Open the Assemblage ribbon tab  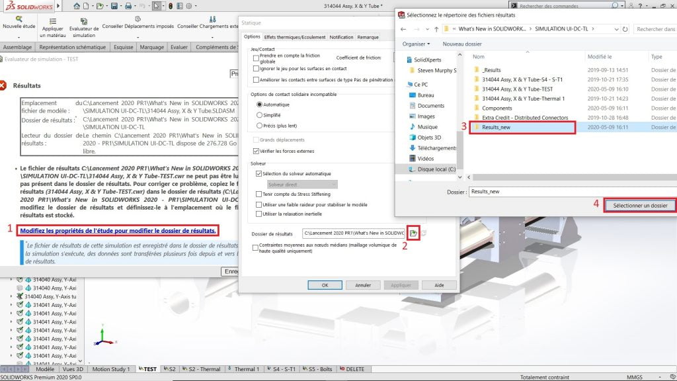tap(18, 47)
